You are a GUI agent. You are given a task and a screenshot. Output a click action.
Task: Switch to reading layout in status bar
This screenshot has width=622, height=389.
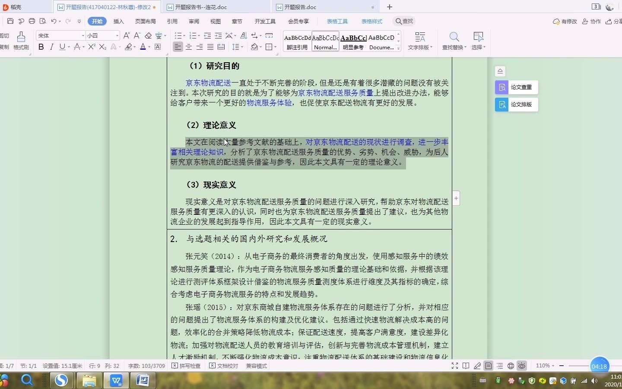[x=466, y=366]
